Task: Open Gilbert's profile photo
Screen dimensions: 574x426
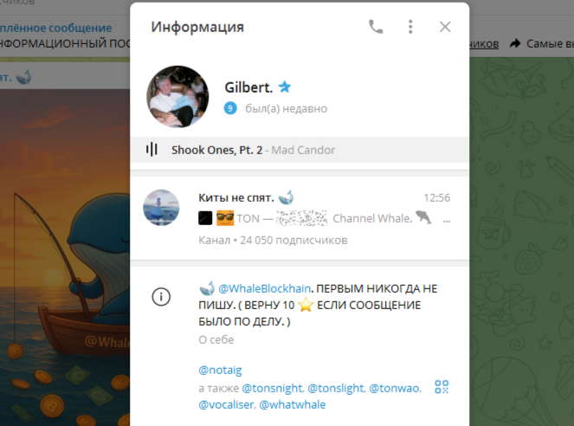Action: click(x=177, y=97)
